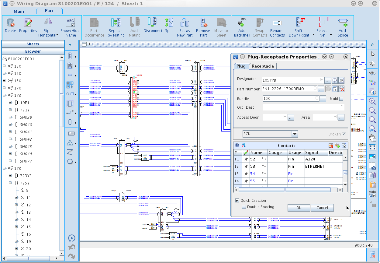Click Replace by Mating
Image resolution: width=380 pixels, height=263 pixels.
pos(116,27)
